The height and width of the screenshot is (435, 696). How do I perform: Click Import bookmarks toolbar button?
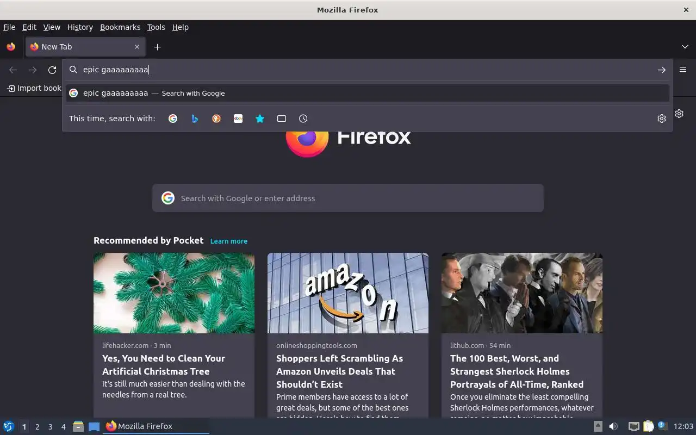pos(34,88)
